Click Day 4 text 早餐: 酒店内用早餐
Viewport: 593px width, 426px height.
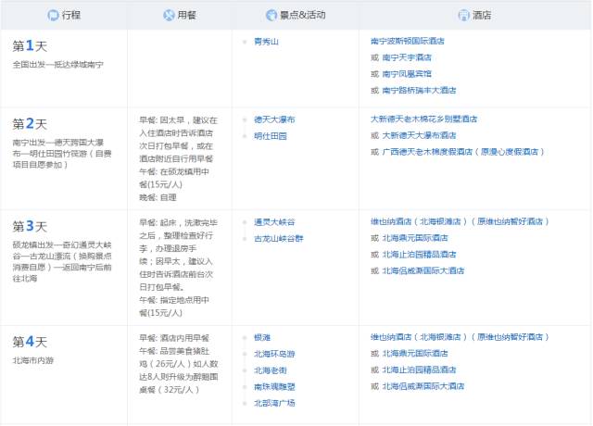click(174, 338)
